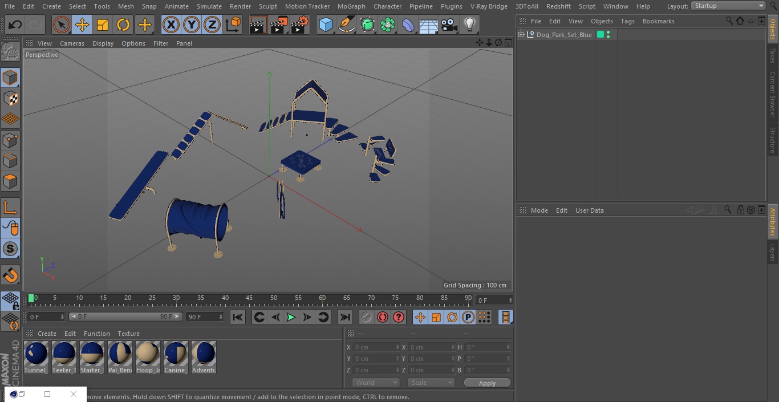Image resolution: width=779 pixels, height=402 pixels.
Task: Toggle autokeying button
Action: tap(383, 317)
